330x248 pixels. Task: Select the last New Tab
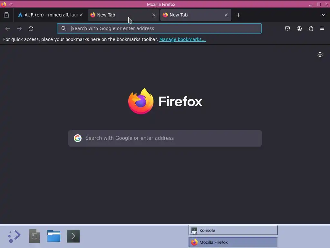(x=196, y=15)
